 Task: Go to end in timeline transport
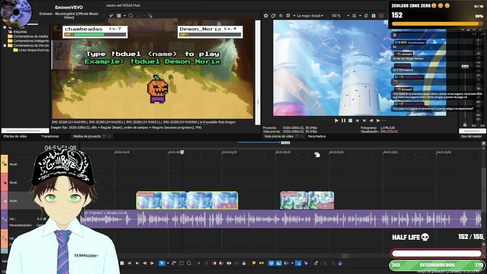click(137, 263)
